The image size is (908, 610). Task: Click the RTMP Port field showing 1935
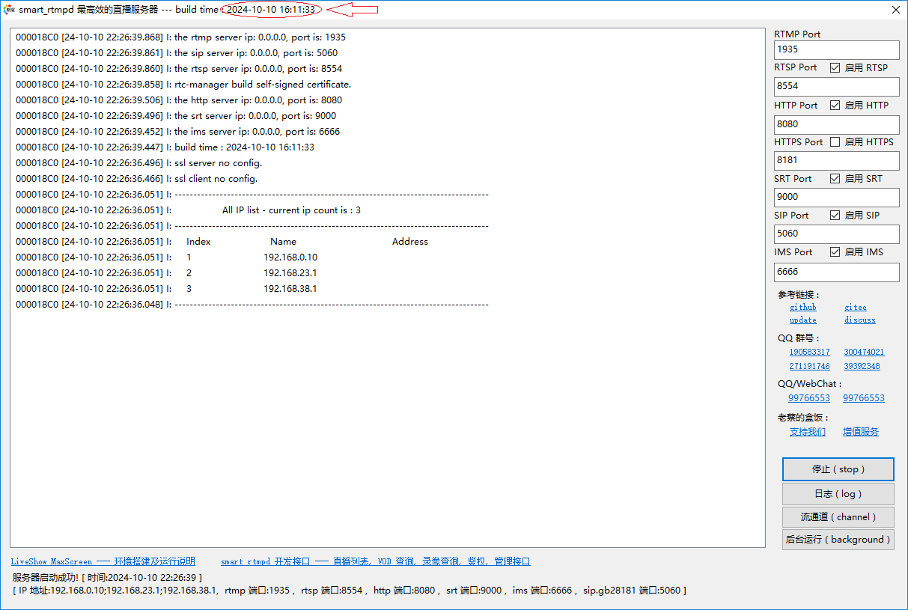pyautogui.click(x=836, y=49)
